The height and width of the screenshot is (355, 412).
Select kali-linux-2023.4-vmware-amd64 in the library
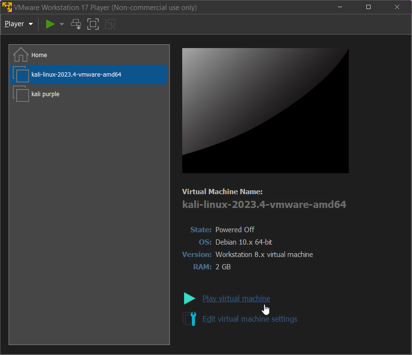88,74
